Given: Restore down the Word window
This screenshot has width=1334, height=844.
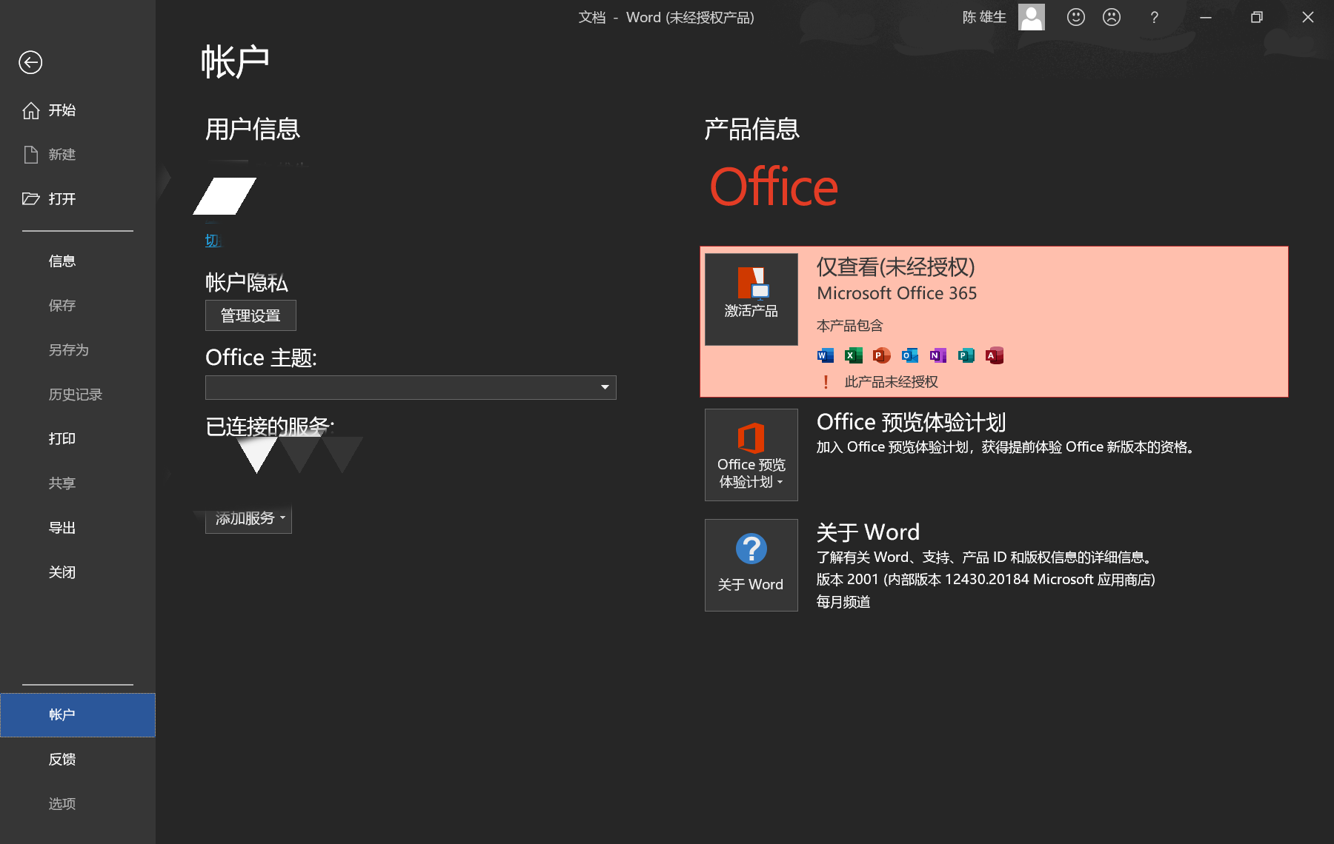Looking at the screenshot, I should [x=1256, y=17].
